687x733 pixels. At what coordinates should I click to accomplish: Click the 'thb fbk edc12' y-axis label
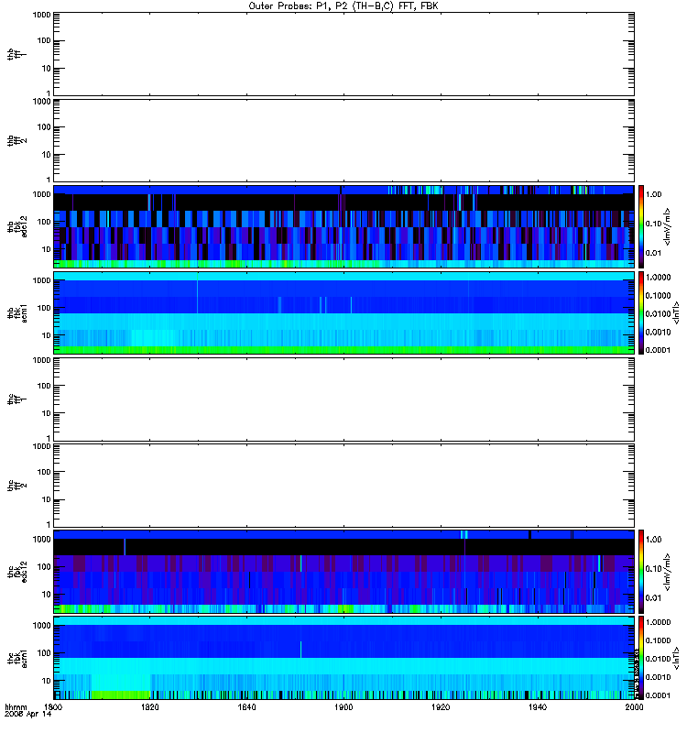[x=17, y=226]
